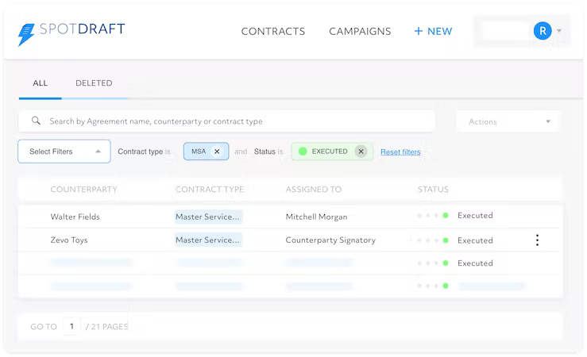This screenshot has width=587, height=357.
Task: Open the Contracts menu
Action: (273, 32)
